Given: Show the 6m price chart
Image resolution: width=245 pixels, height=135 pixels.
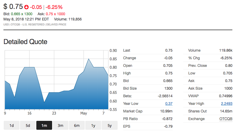Looking at the screenshot, I should click(77, 125).
